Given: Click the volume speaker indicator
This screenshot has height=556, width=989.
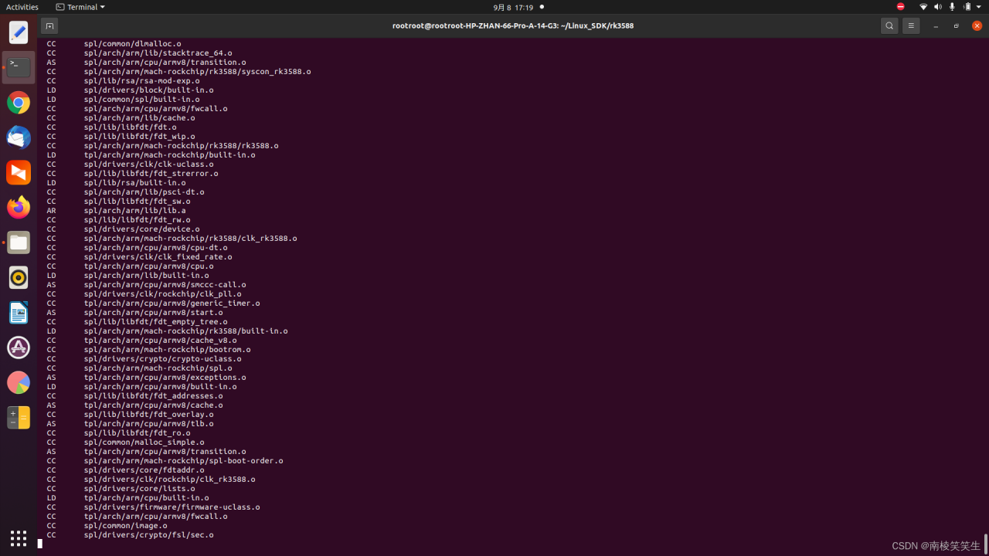Looking at the screenshot, I should coord(938,7).
